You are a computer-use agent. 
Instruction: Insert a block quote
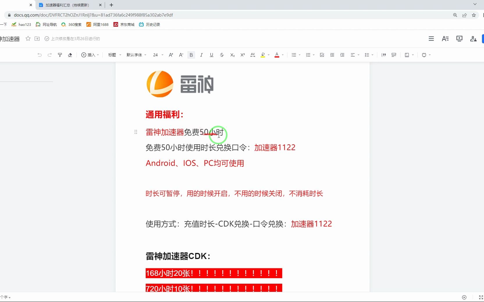[x=384, y=55]
